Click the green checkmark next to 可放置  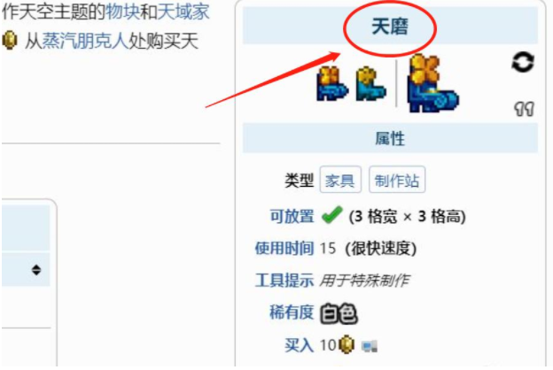(331, 214)
